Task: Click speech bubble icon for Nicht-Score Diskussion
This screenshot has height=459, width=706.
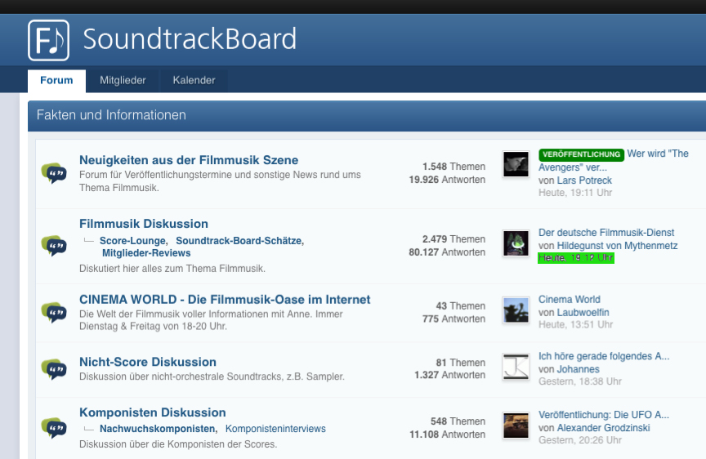Action: pyautogui.click(x=54, y=369)
